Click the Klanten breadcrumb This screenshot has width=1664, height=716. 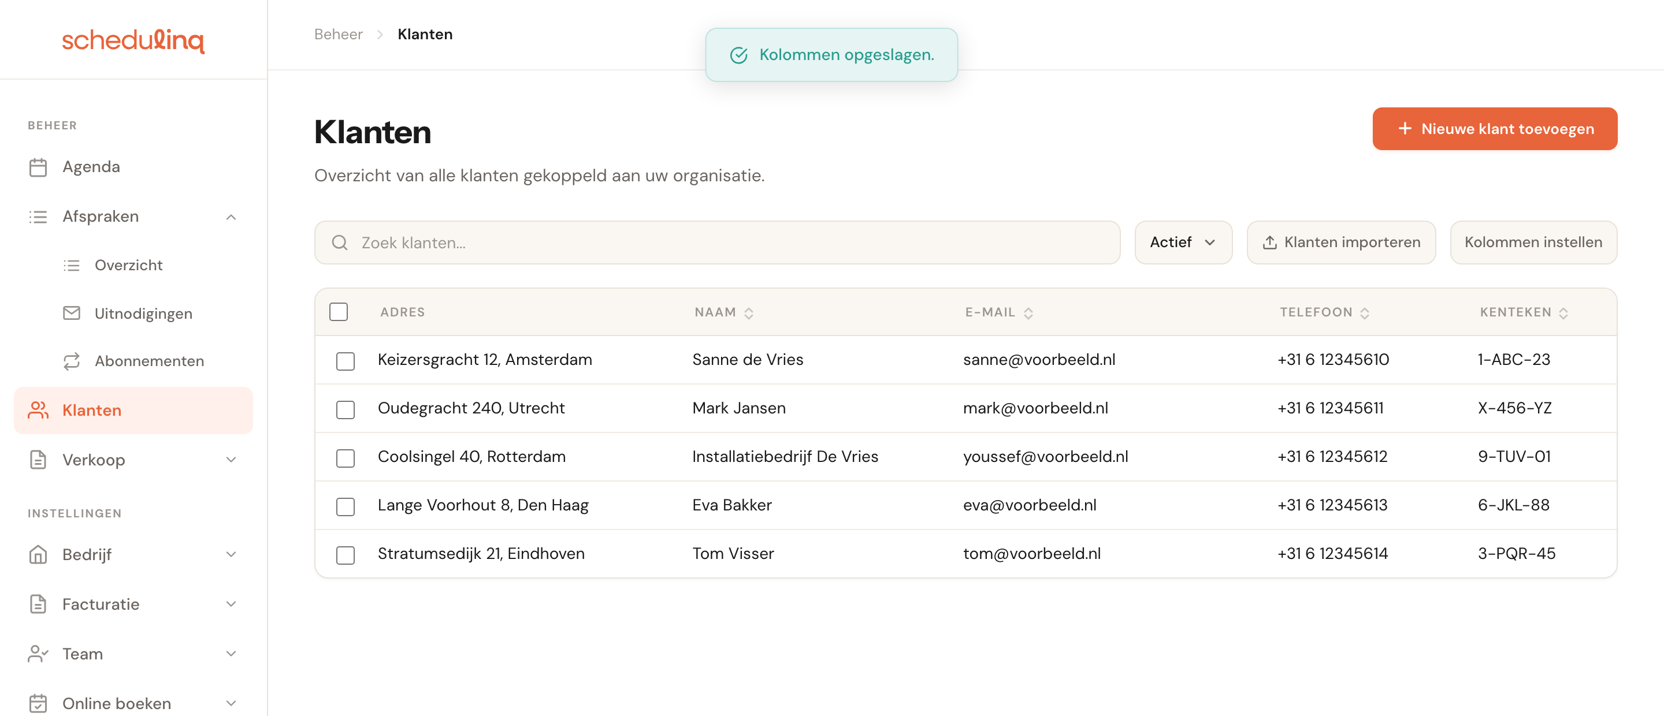tap(425, 35)
